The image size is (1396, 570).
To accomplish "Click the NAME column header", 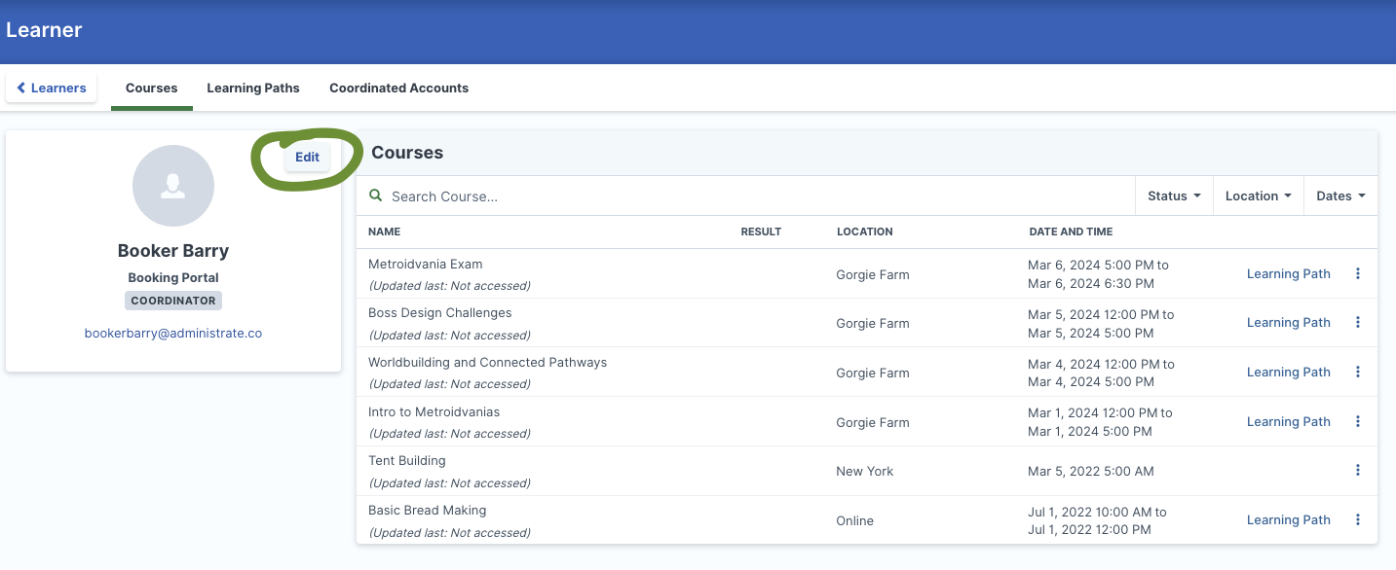I will (x=385, y=232).
